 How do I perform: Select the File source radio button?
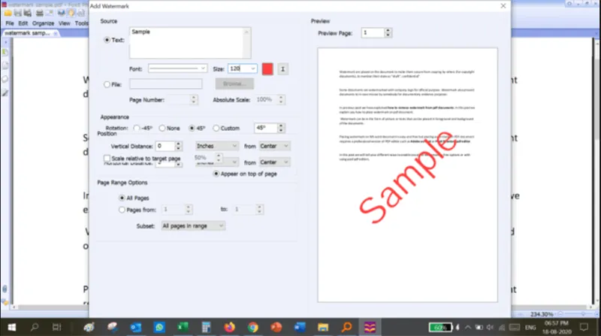[107, 84]
